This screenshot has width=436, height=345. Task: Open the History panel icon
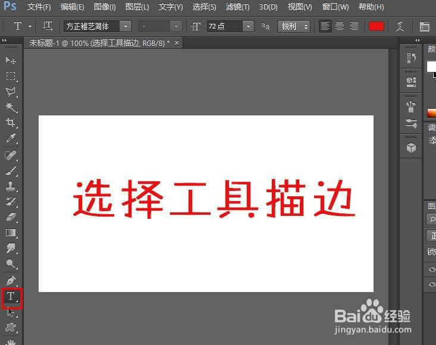[411, 58]
